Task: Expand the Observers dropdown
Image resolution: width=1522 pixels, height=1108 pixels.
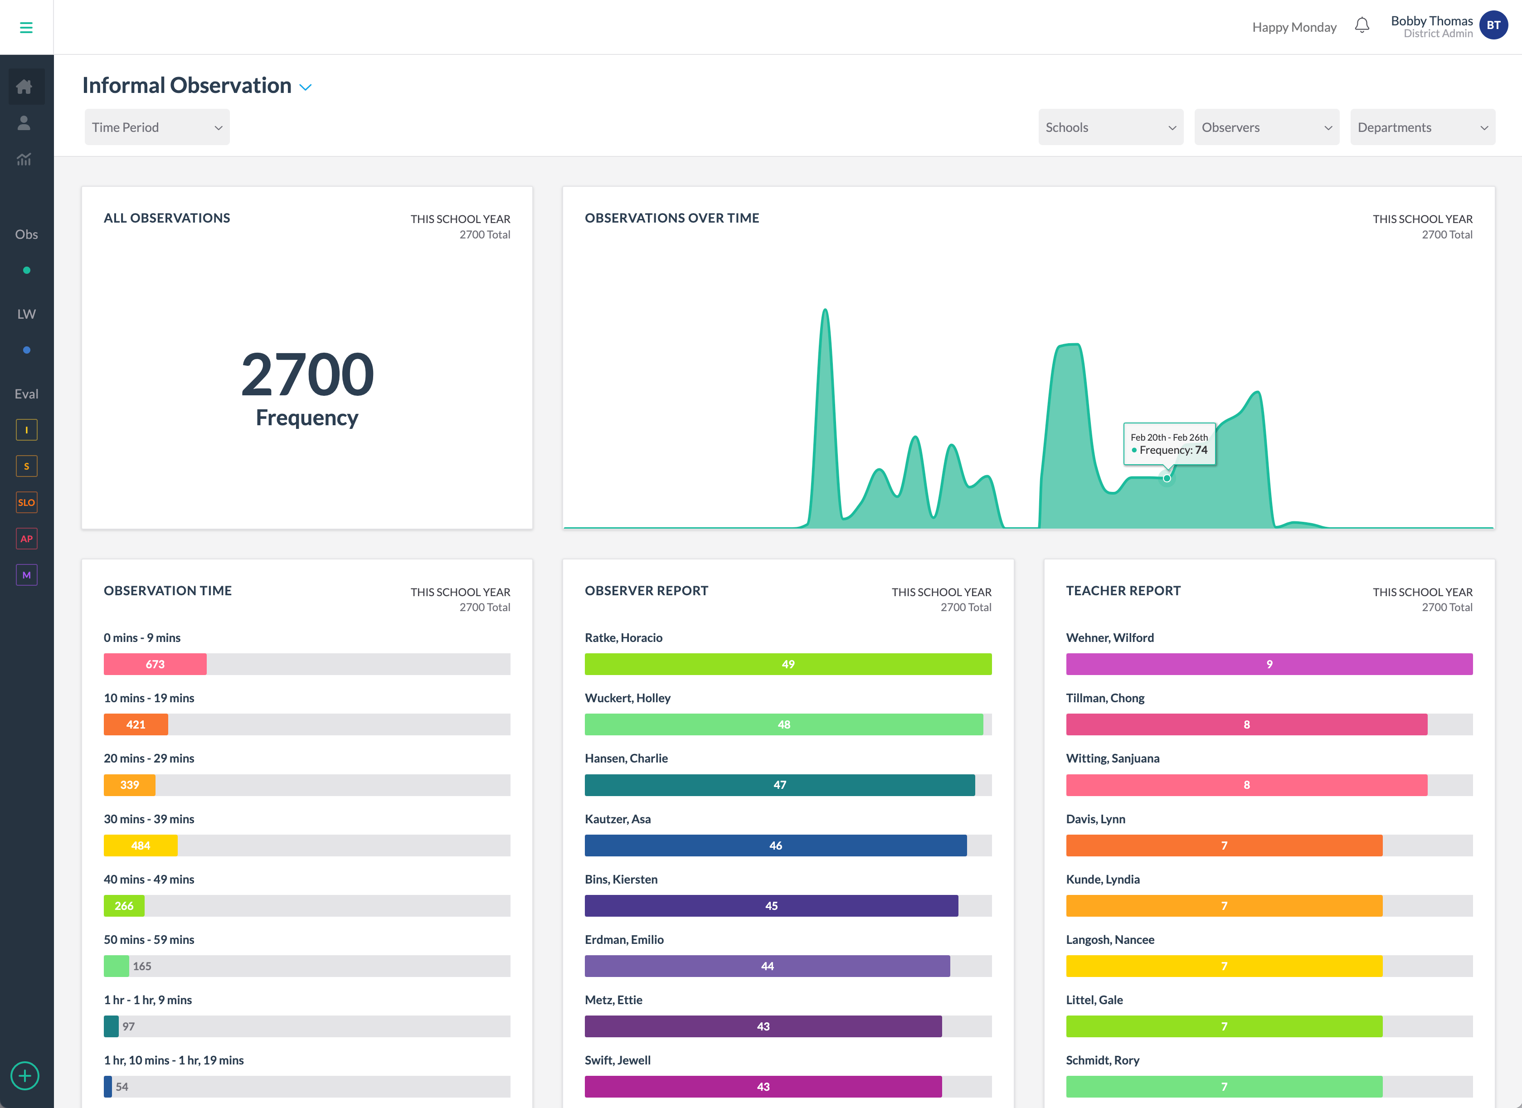Action: click(x=1266, y=127)
